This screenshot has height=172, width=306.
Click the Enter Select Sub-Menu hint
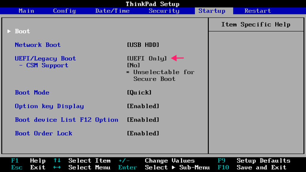pyautogui.click(x=164, y=168)
